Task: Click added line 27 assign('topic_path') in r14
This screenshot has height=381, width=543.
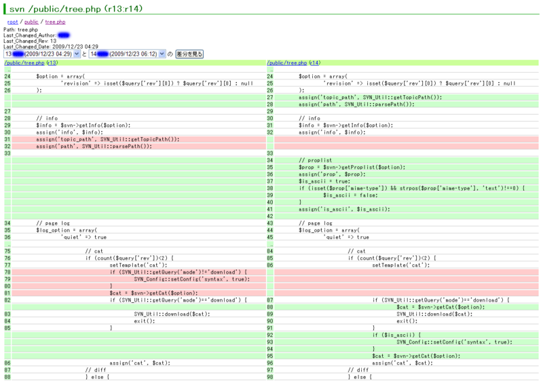Action: [x=370, y=97]
